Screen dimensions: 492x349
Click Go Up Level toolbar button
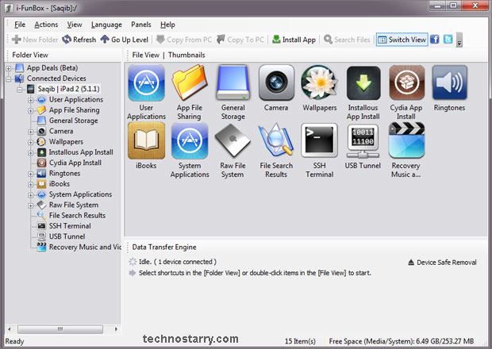(x=125, y=40)
